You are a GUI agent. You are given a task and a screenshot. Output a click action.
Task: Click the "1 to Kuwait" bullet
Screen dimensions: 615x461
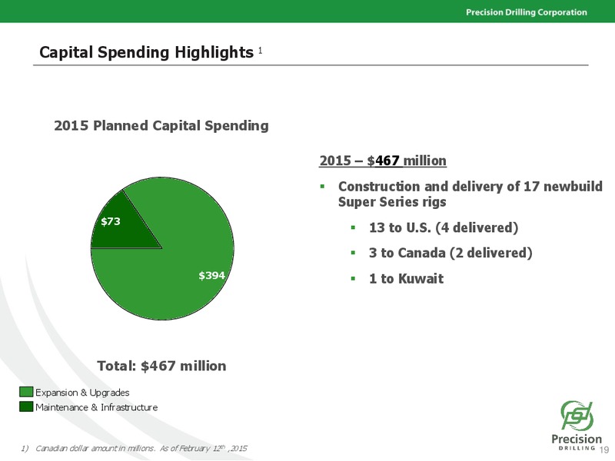[407, 279]
